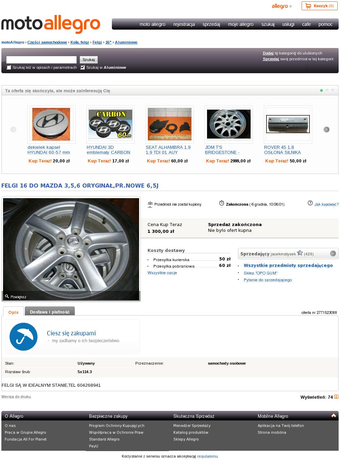
Task: Open the 'moje allegro' menu item
Action: tap(241, 24)
